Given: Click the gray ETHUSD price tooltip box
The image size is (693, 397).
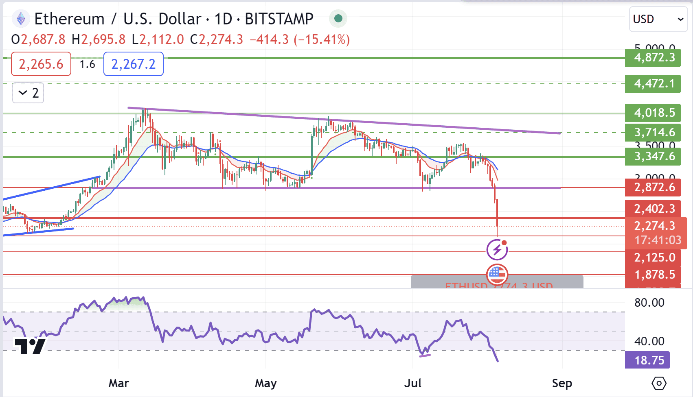Looking at the screenshot, I should [x=497, y=282].
